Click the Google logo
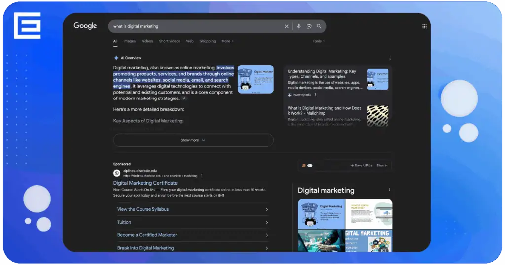The width and height of the screenshot is (505, 265). pos(85,26)
